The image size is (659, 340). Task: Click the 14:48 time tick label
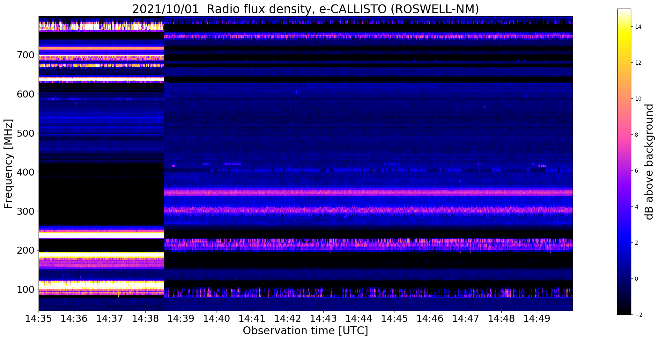click(501, 318)
